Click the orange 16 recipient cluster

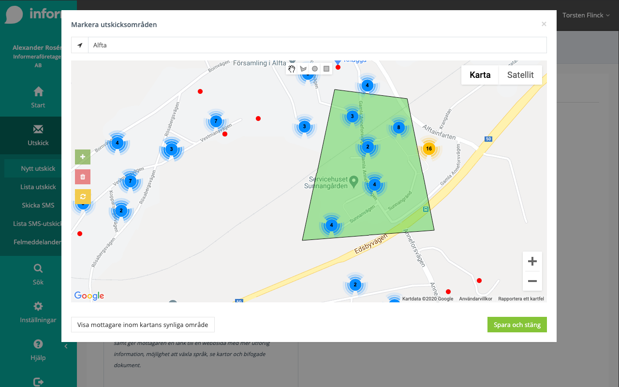[429, 149]
